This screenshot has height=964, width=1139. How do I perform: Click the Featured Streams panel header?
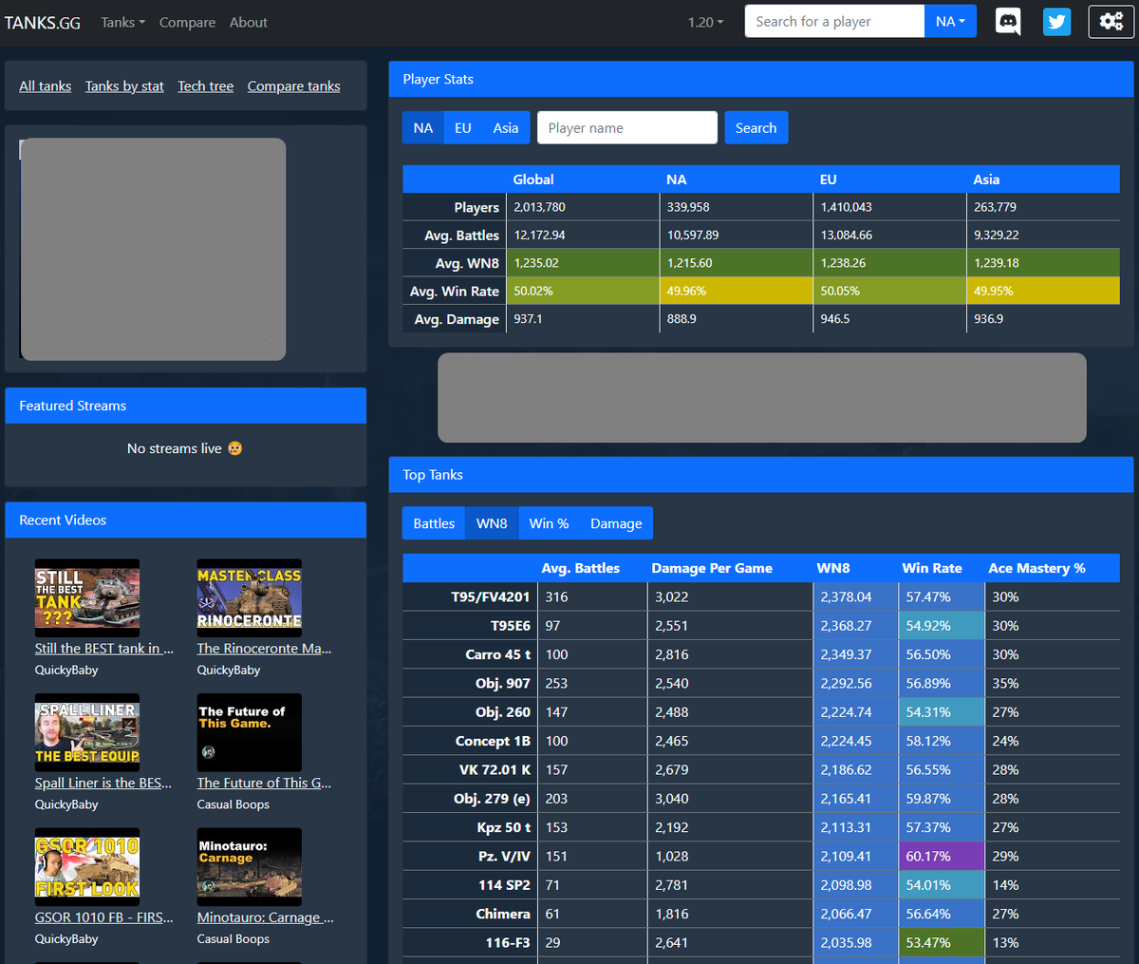pos(185,406)
